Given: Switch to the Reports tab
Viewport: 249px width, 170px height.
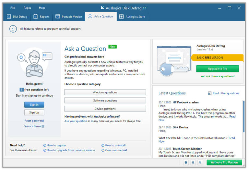Looking at the screenshot, I should [41, 16].
